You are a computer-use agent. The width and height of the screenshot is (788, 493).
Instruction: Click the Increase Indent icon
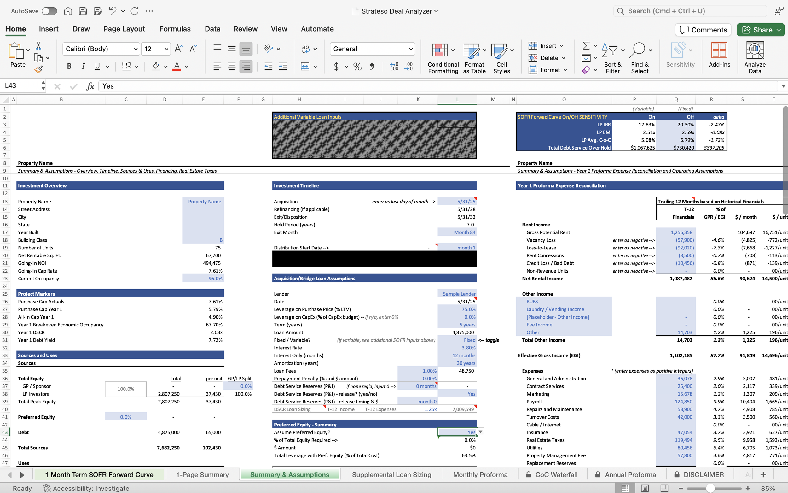pos(283,67)
